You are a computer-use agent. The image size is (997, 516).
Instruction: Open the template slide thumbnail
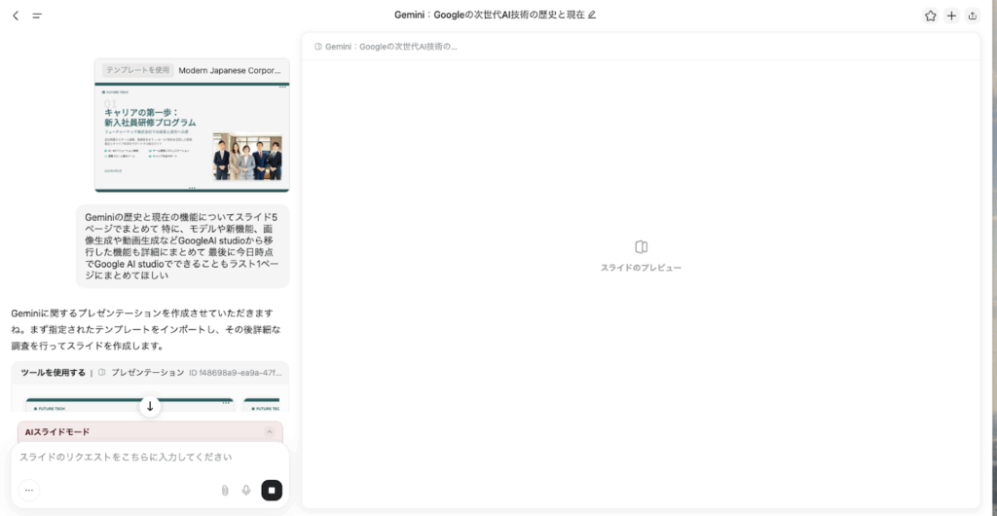point(192,136)
